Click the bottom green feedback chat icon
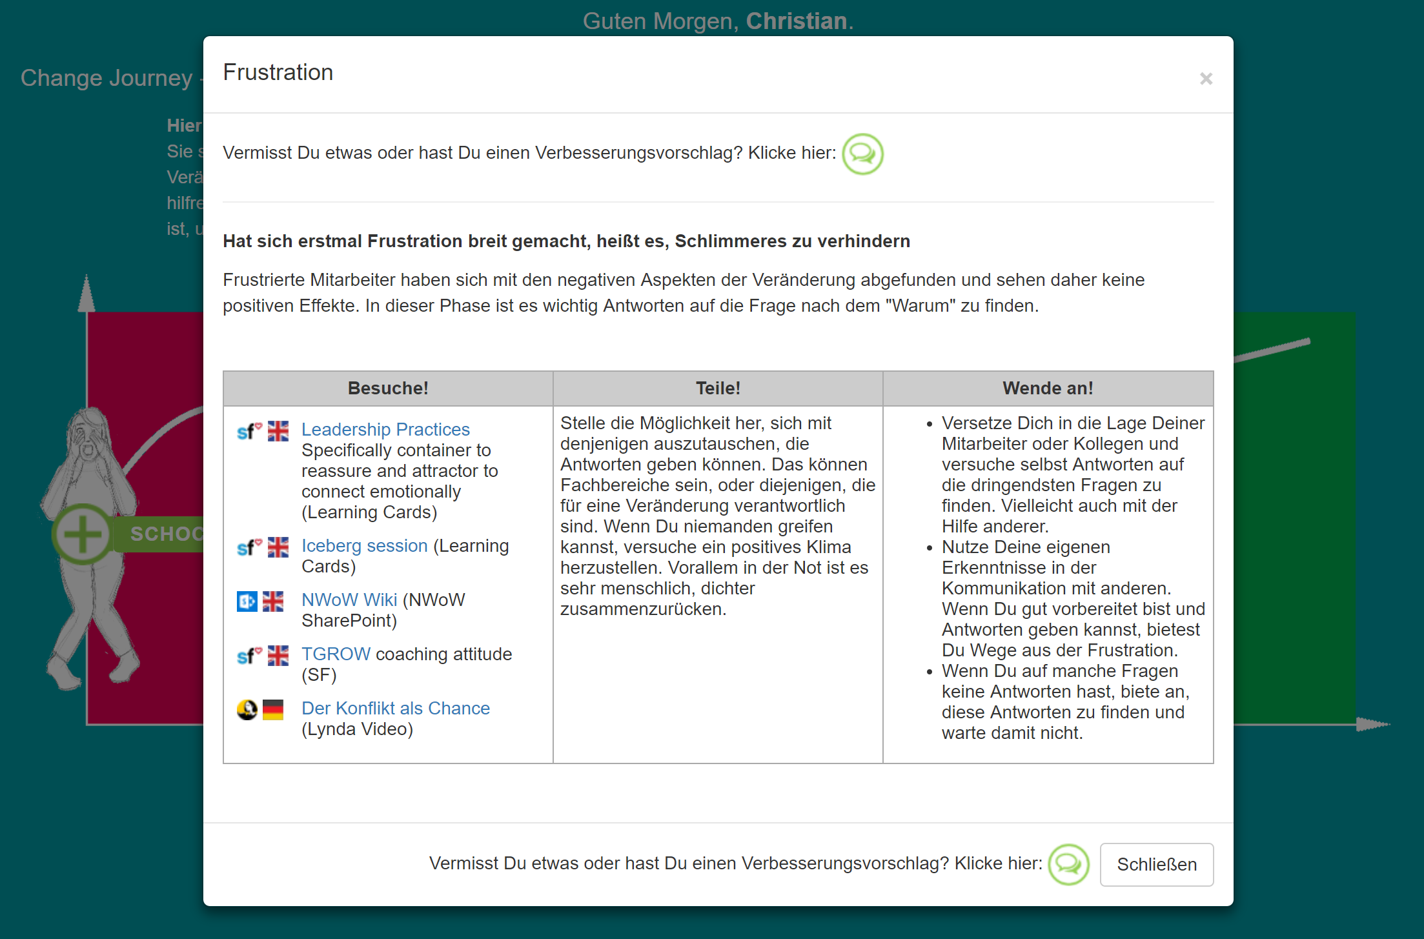 (x=1068, y=864)
